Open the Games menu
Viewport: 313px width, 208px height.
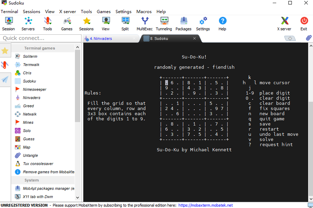click(104, 12)
